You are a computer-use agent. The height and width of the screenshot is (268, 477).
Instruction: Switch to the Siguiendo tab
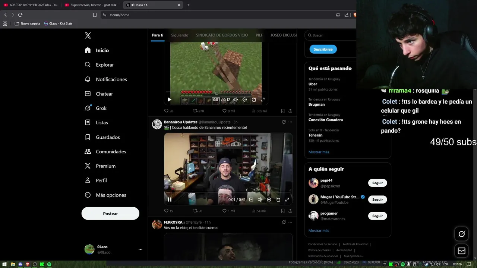click(x=180, y=35)
